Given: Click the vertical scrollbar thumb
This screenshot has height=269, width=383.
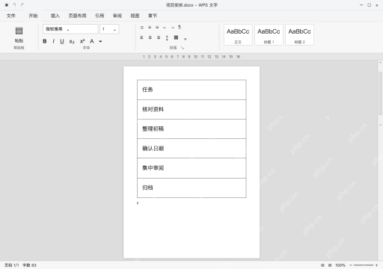Looking at the screenshot, I should click(380, 93).
